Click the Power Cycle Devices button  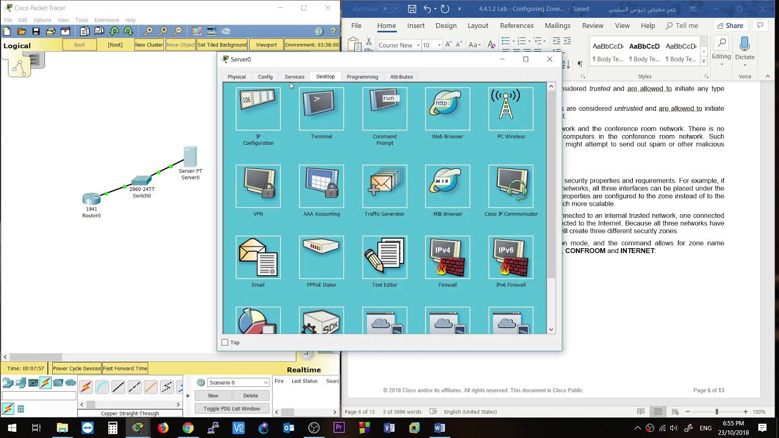click(77, 369)
